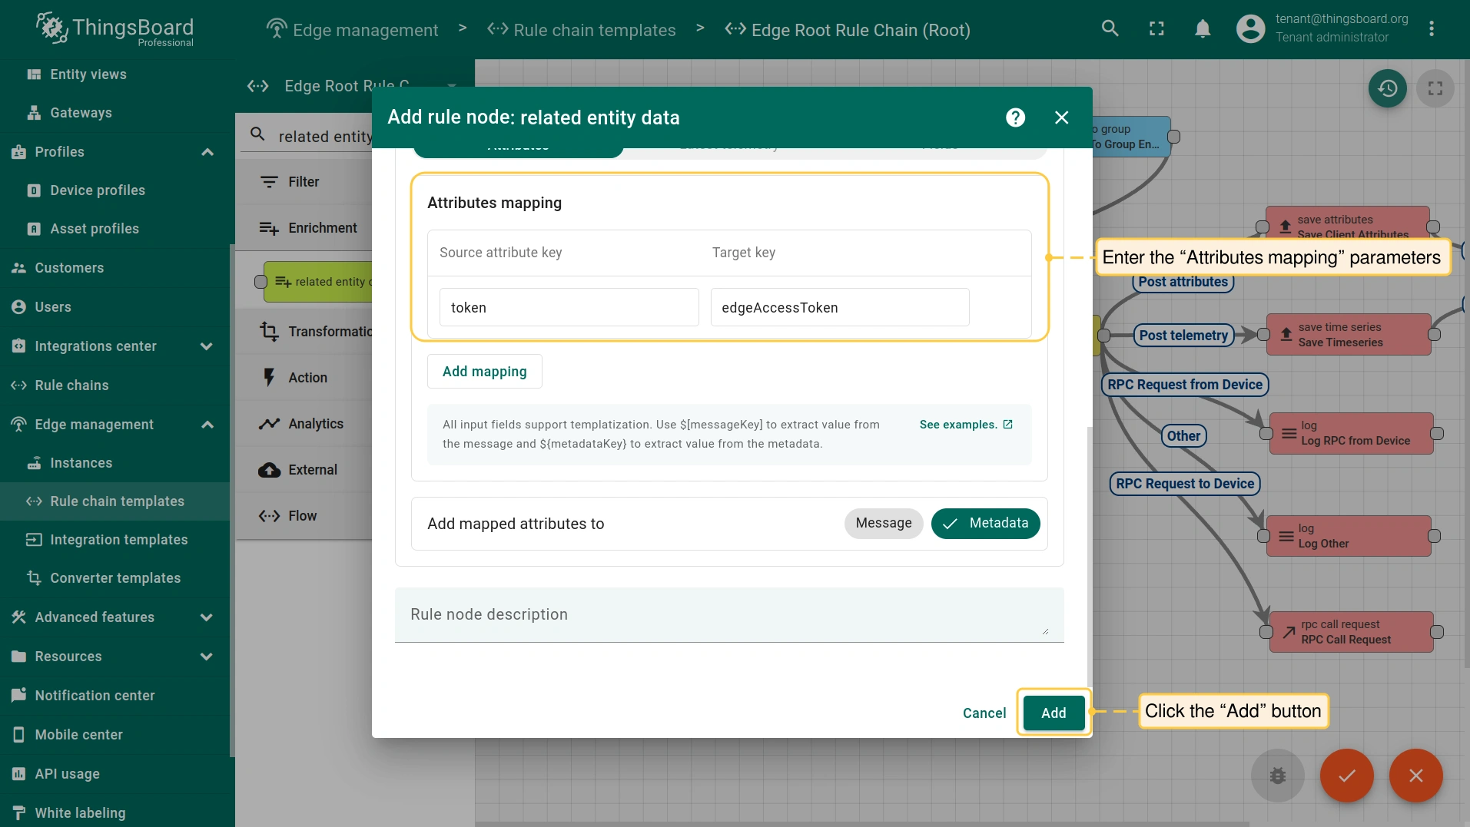1470x827 pixels.
Task: Apply changes with orange checkmark button
Action: point(1346,776)
